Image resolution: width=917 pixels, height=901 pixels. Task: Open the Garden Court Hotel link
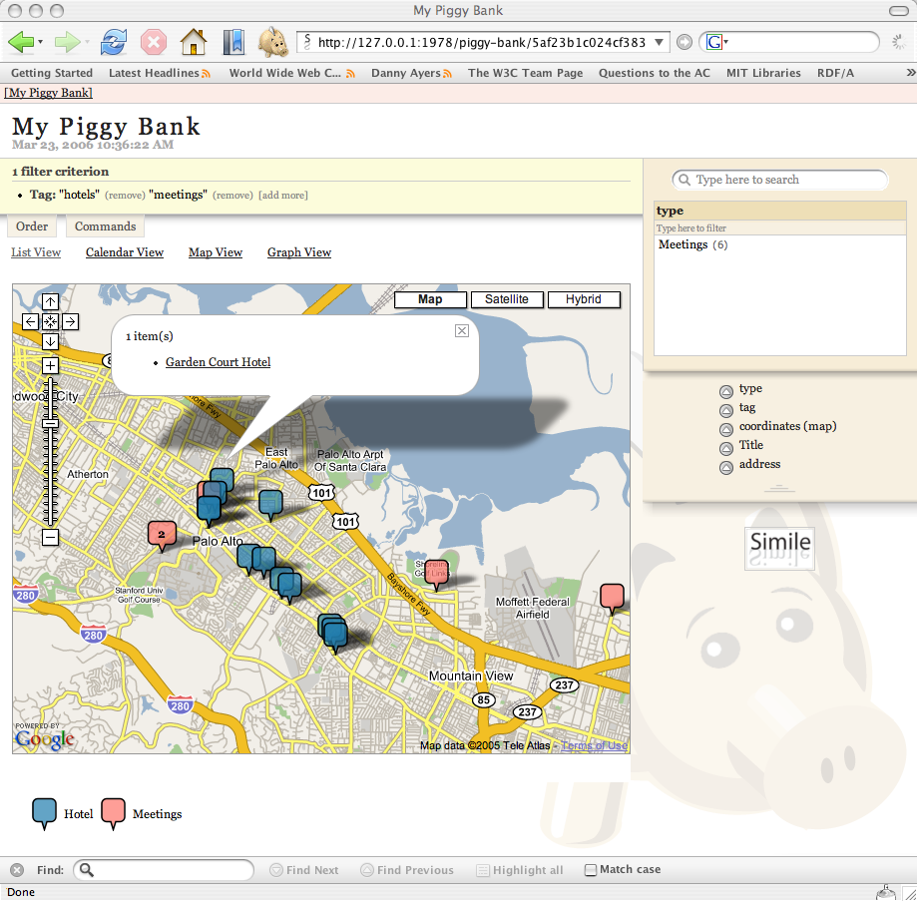click(218, 362)
